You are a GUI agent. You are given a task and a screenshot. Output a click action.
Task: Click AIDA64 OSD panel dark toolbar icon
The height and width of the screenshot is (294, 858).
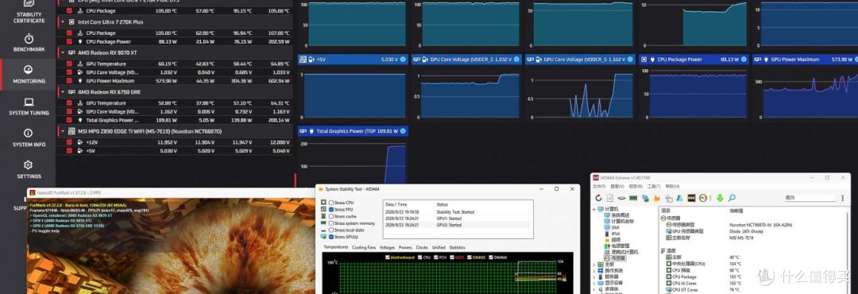tap(691, 198)
